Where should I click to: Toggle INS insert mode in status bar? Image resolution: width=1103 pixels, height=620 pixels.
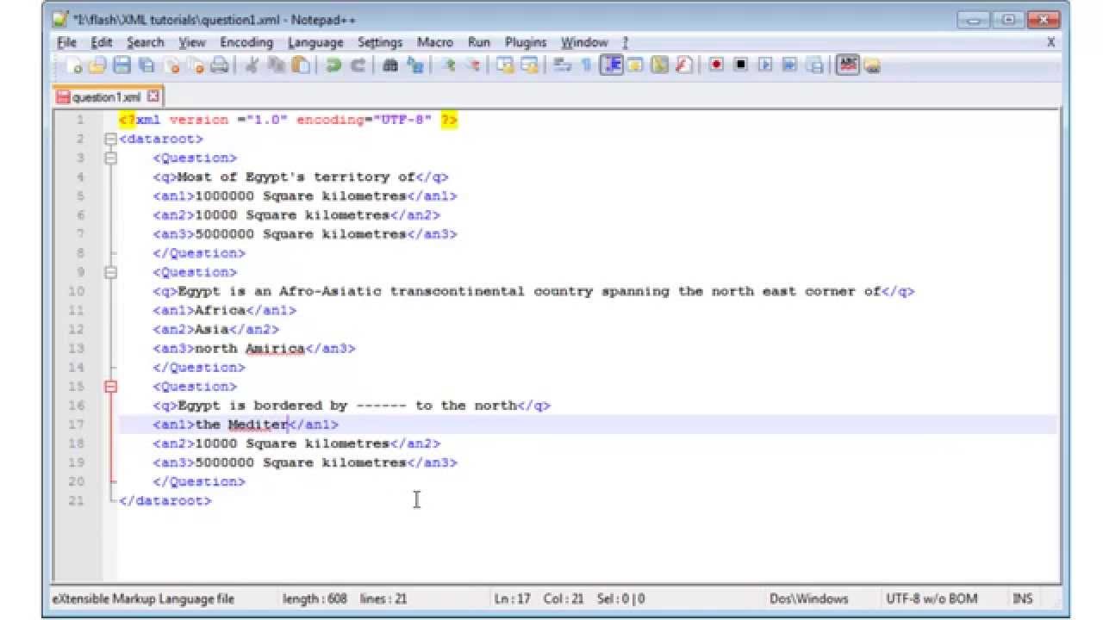[1022, 598]
